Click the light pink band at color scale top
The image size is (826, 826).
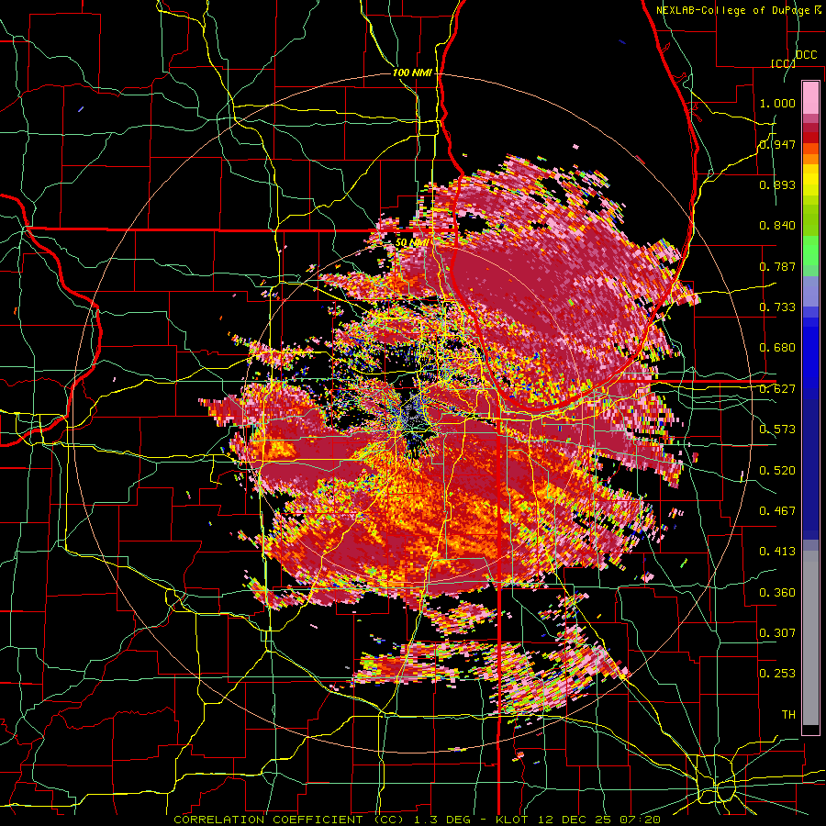810,97
